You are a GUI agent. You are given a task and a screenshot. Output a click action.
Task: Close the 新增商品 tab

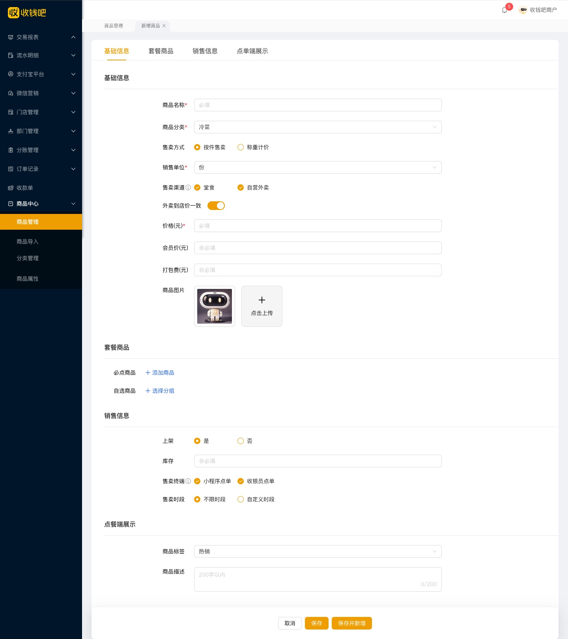click(x=164, y=26)
